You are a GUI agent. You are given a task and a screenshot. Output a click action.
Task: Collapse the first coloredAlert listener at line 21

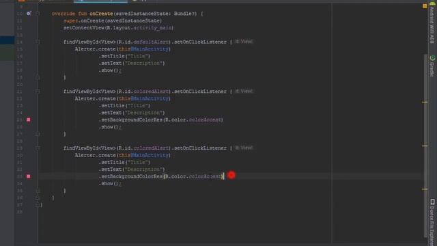38,92
